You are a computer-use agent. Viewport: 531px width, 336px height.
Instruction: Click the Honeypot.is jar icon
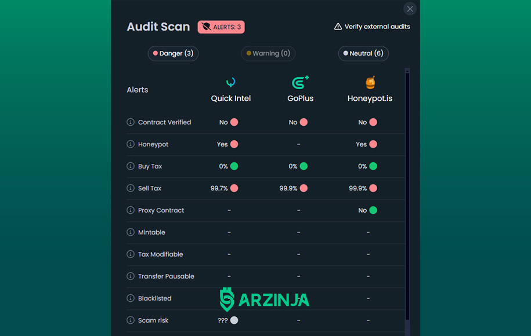(370, 82)
